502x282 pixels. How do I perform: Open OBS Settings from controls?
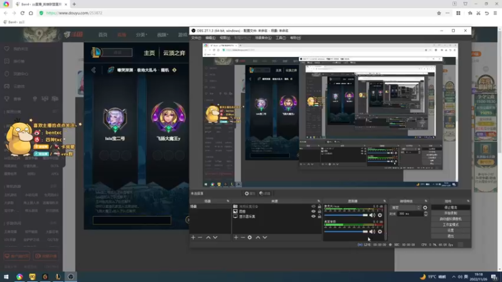coord(451,230)
